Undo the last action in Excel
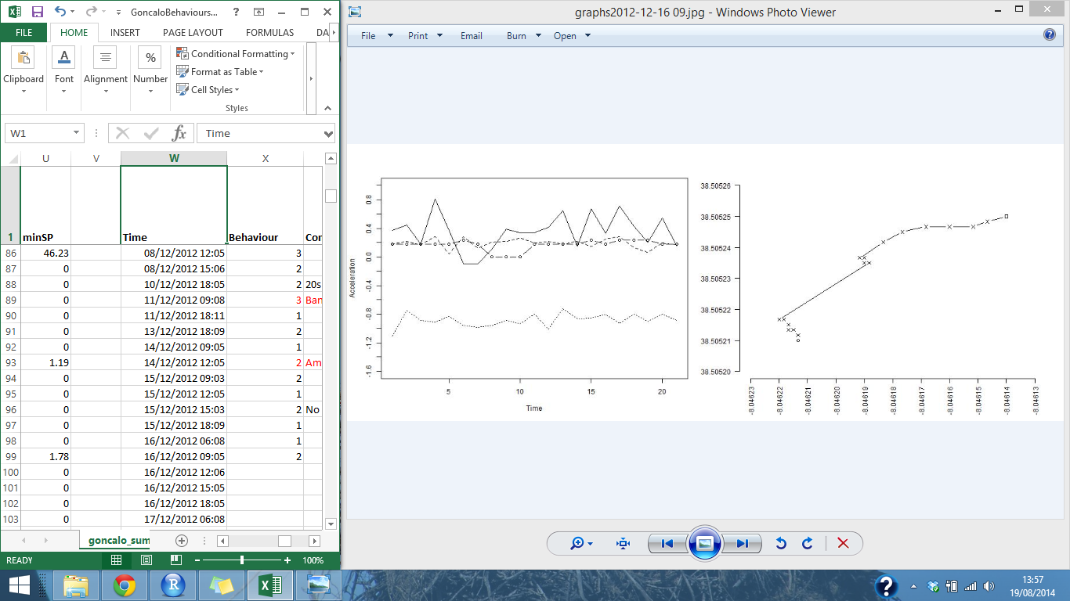The image size is (1070, 601). click(x=61, y=13)
